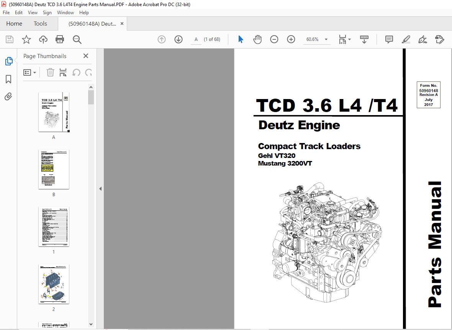Viewport: 452px width, 330px height.
Task: Open the Edit menu
Action: [19, 13]
